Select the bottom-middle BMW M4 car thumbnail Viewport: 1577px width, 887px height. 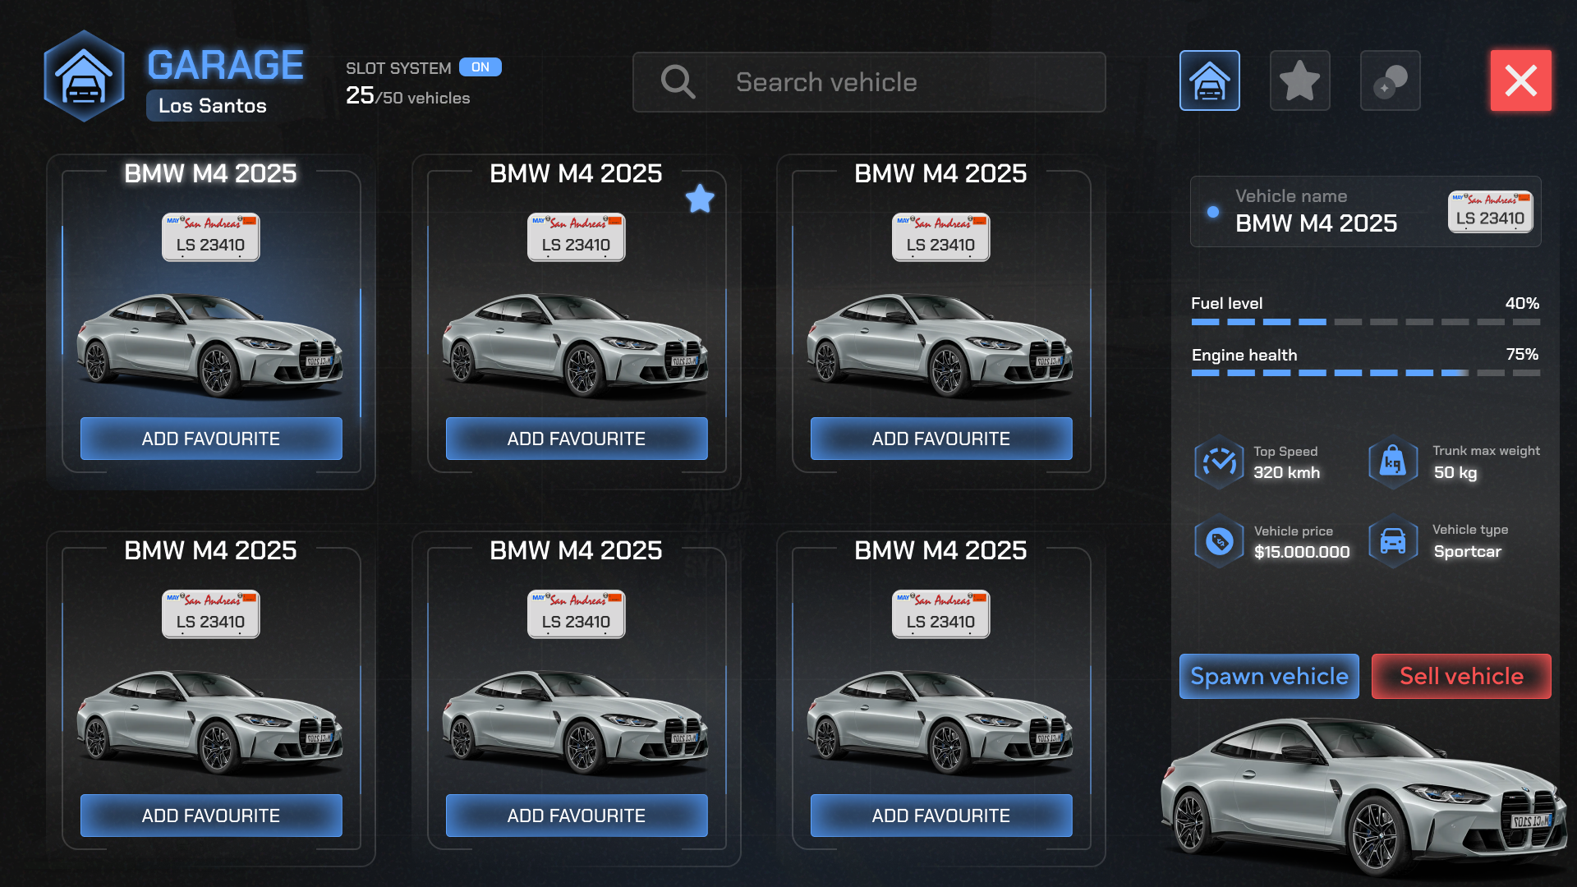coord(575,721)
